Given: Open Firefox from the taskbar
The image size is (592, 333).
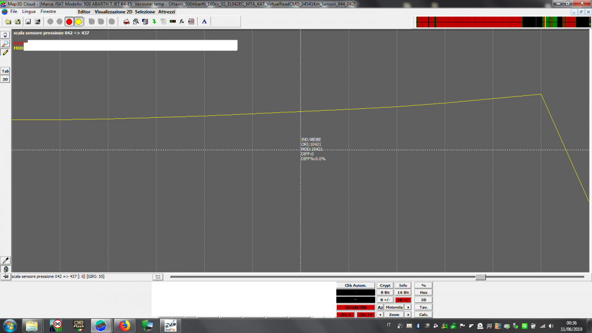Looking at the screenshot, I should tap(124, 325).
